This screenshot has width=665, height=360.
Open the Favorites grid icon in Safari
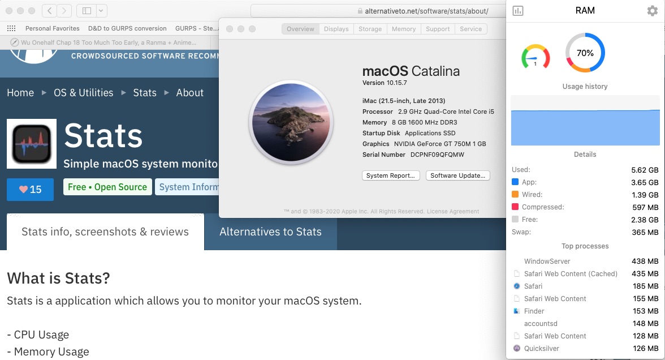click(11, 28)
